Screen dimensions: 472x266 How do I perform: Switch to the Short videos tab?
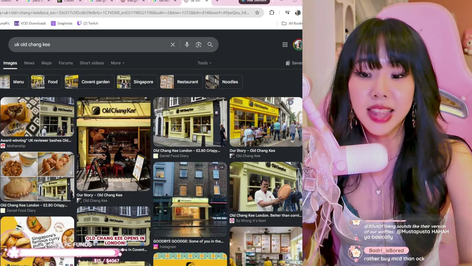(92, 63)
